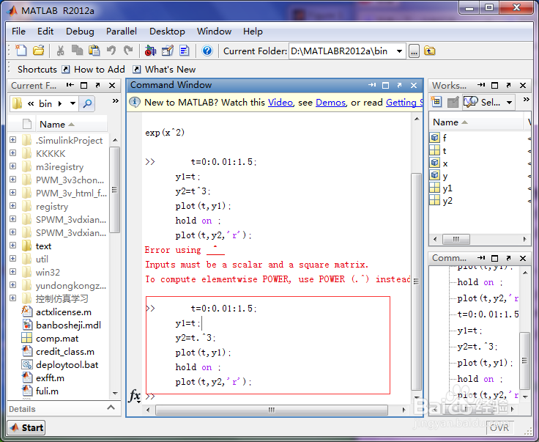The image size is (539, 442).
Task: Select the deploytool.bat file
Action: [67, 364]
